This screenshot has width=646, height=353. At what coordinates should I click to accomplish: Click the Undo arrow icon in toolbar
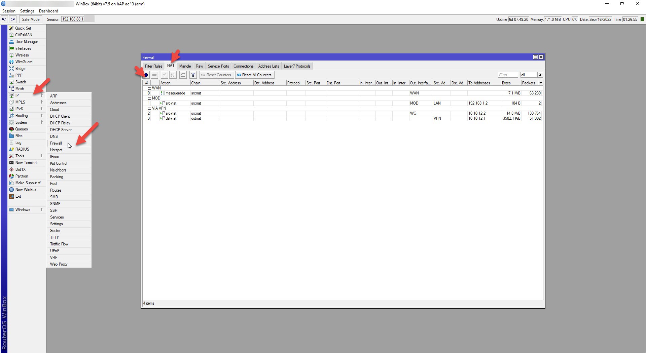(4, 19)
